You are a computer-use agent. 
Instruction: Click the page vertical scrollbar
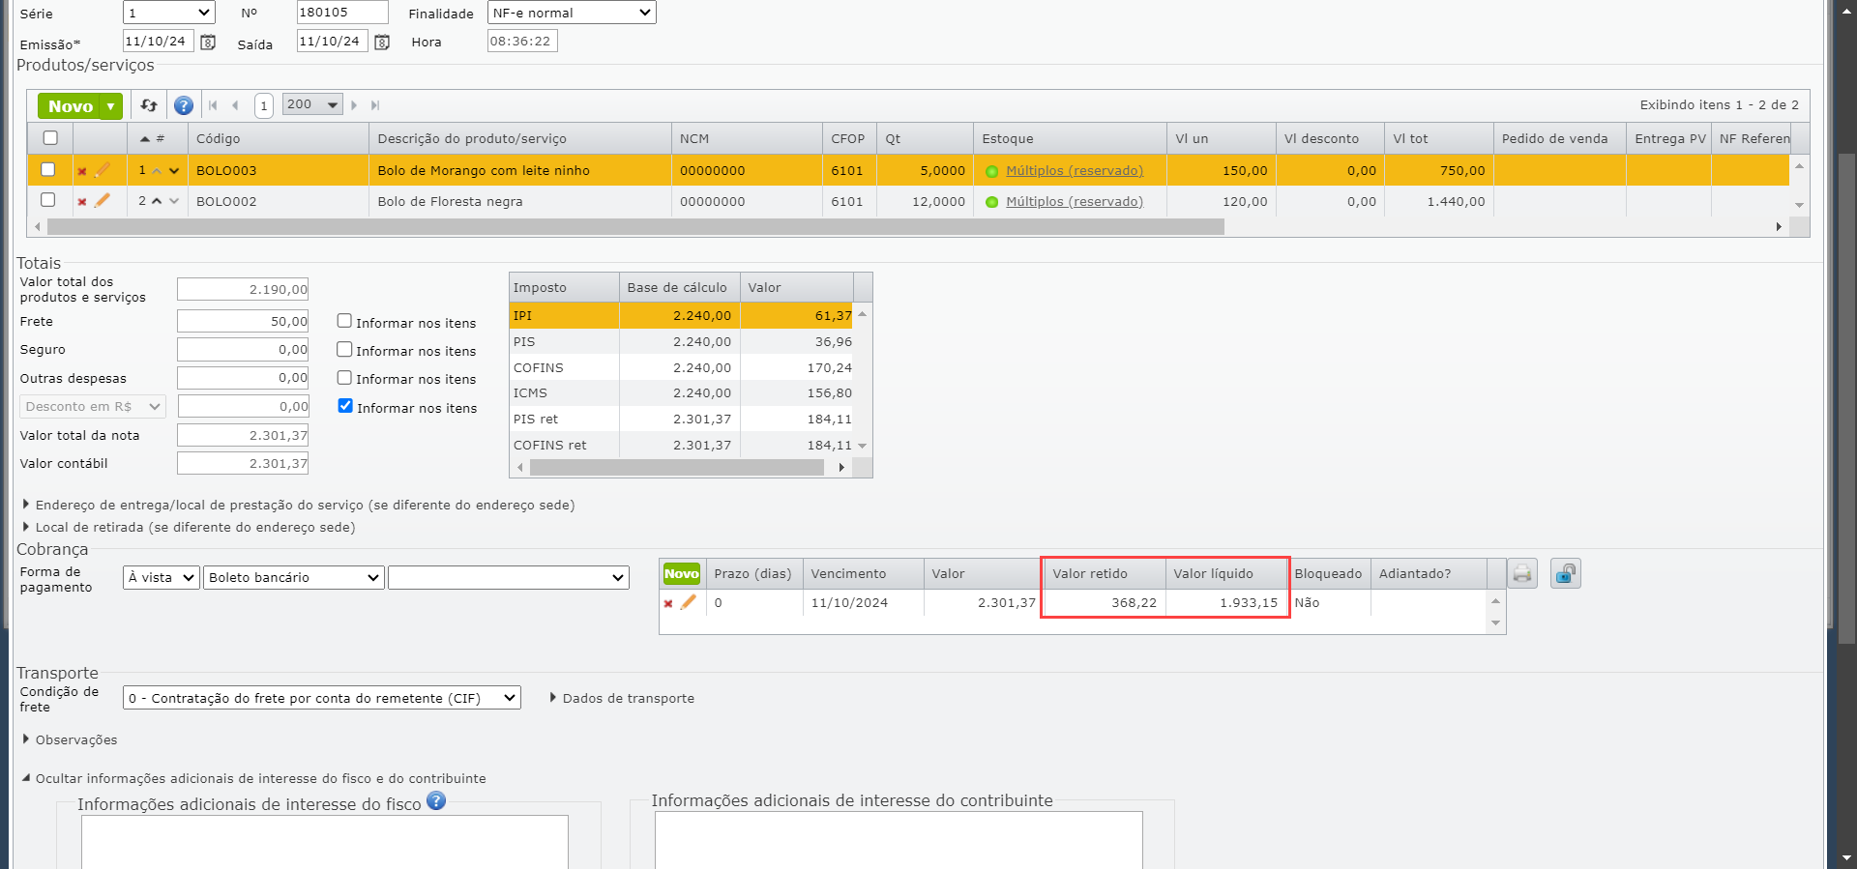[x=1846, y=397]
